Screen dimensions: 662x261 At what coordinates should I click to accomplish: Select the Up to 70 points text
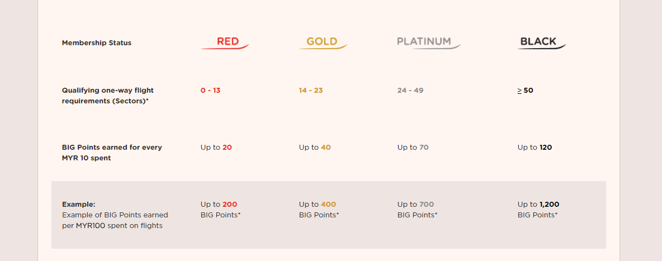point(413,148)
